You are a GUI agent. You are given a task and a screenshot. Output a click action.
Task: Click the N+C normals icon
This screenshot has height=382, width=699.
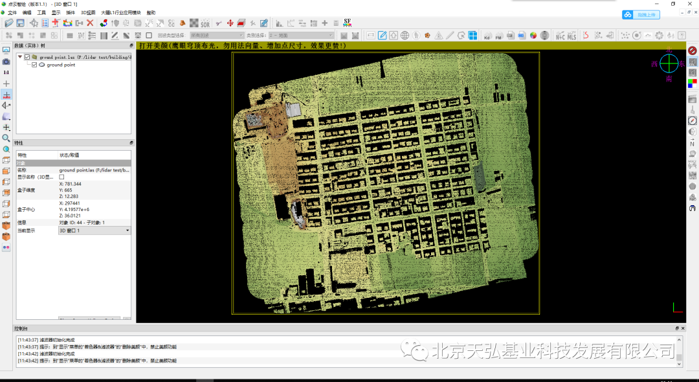point(560,35)
